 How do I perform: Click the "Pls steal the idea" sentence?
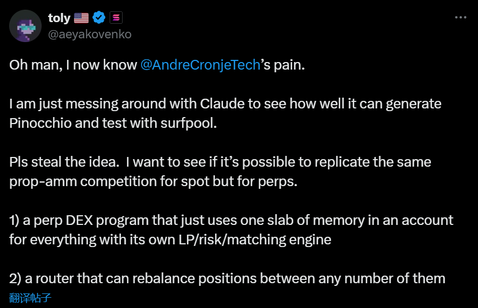coord(69,162)
